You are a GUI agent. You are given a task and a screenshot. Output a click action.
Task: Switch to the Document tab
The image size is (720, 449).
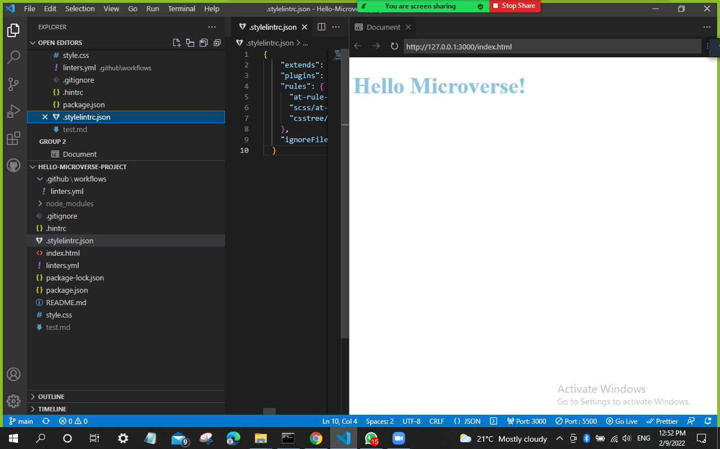383,26
